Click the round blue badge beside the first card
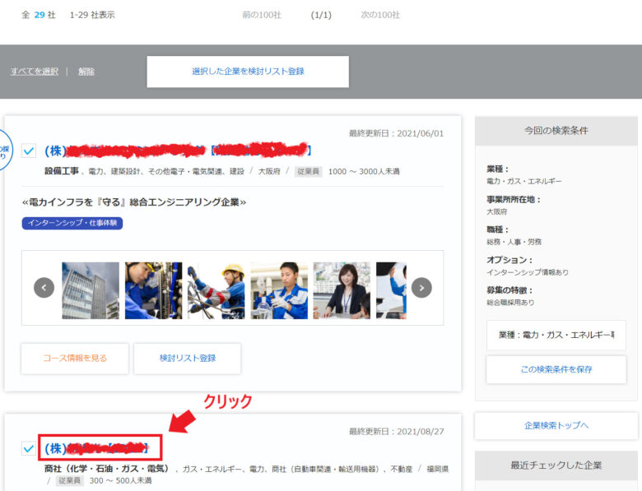Viewport: 642px width, 491px height. click(x=4, y=151)
